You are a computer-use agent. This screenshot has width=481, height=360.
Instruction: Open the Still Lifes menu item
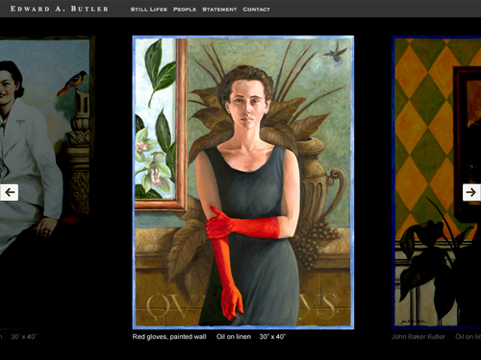pos(149,10)
